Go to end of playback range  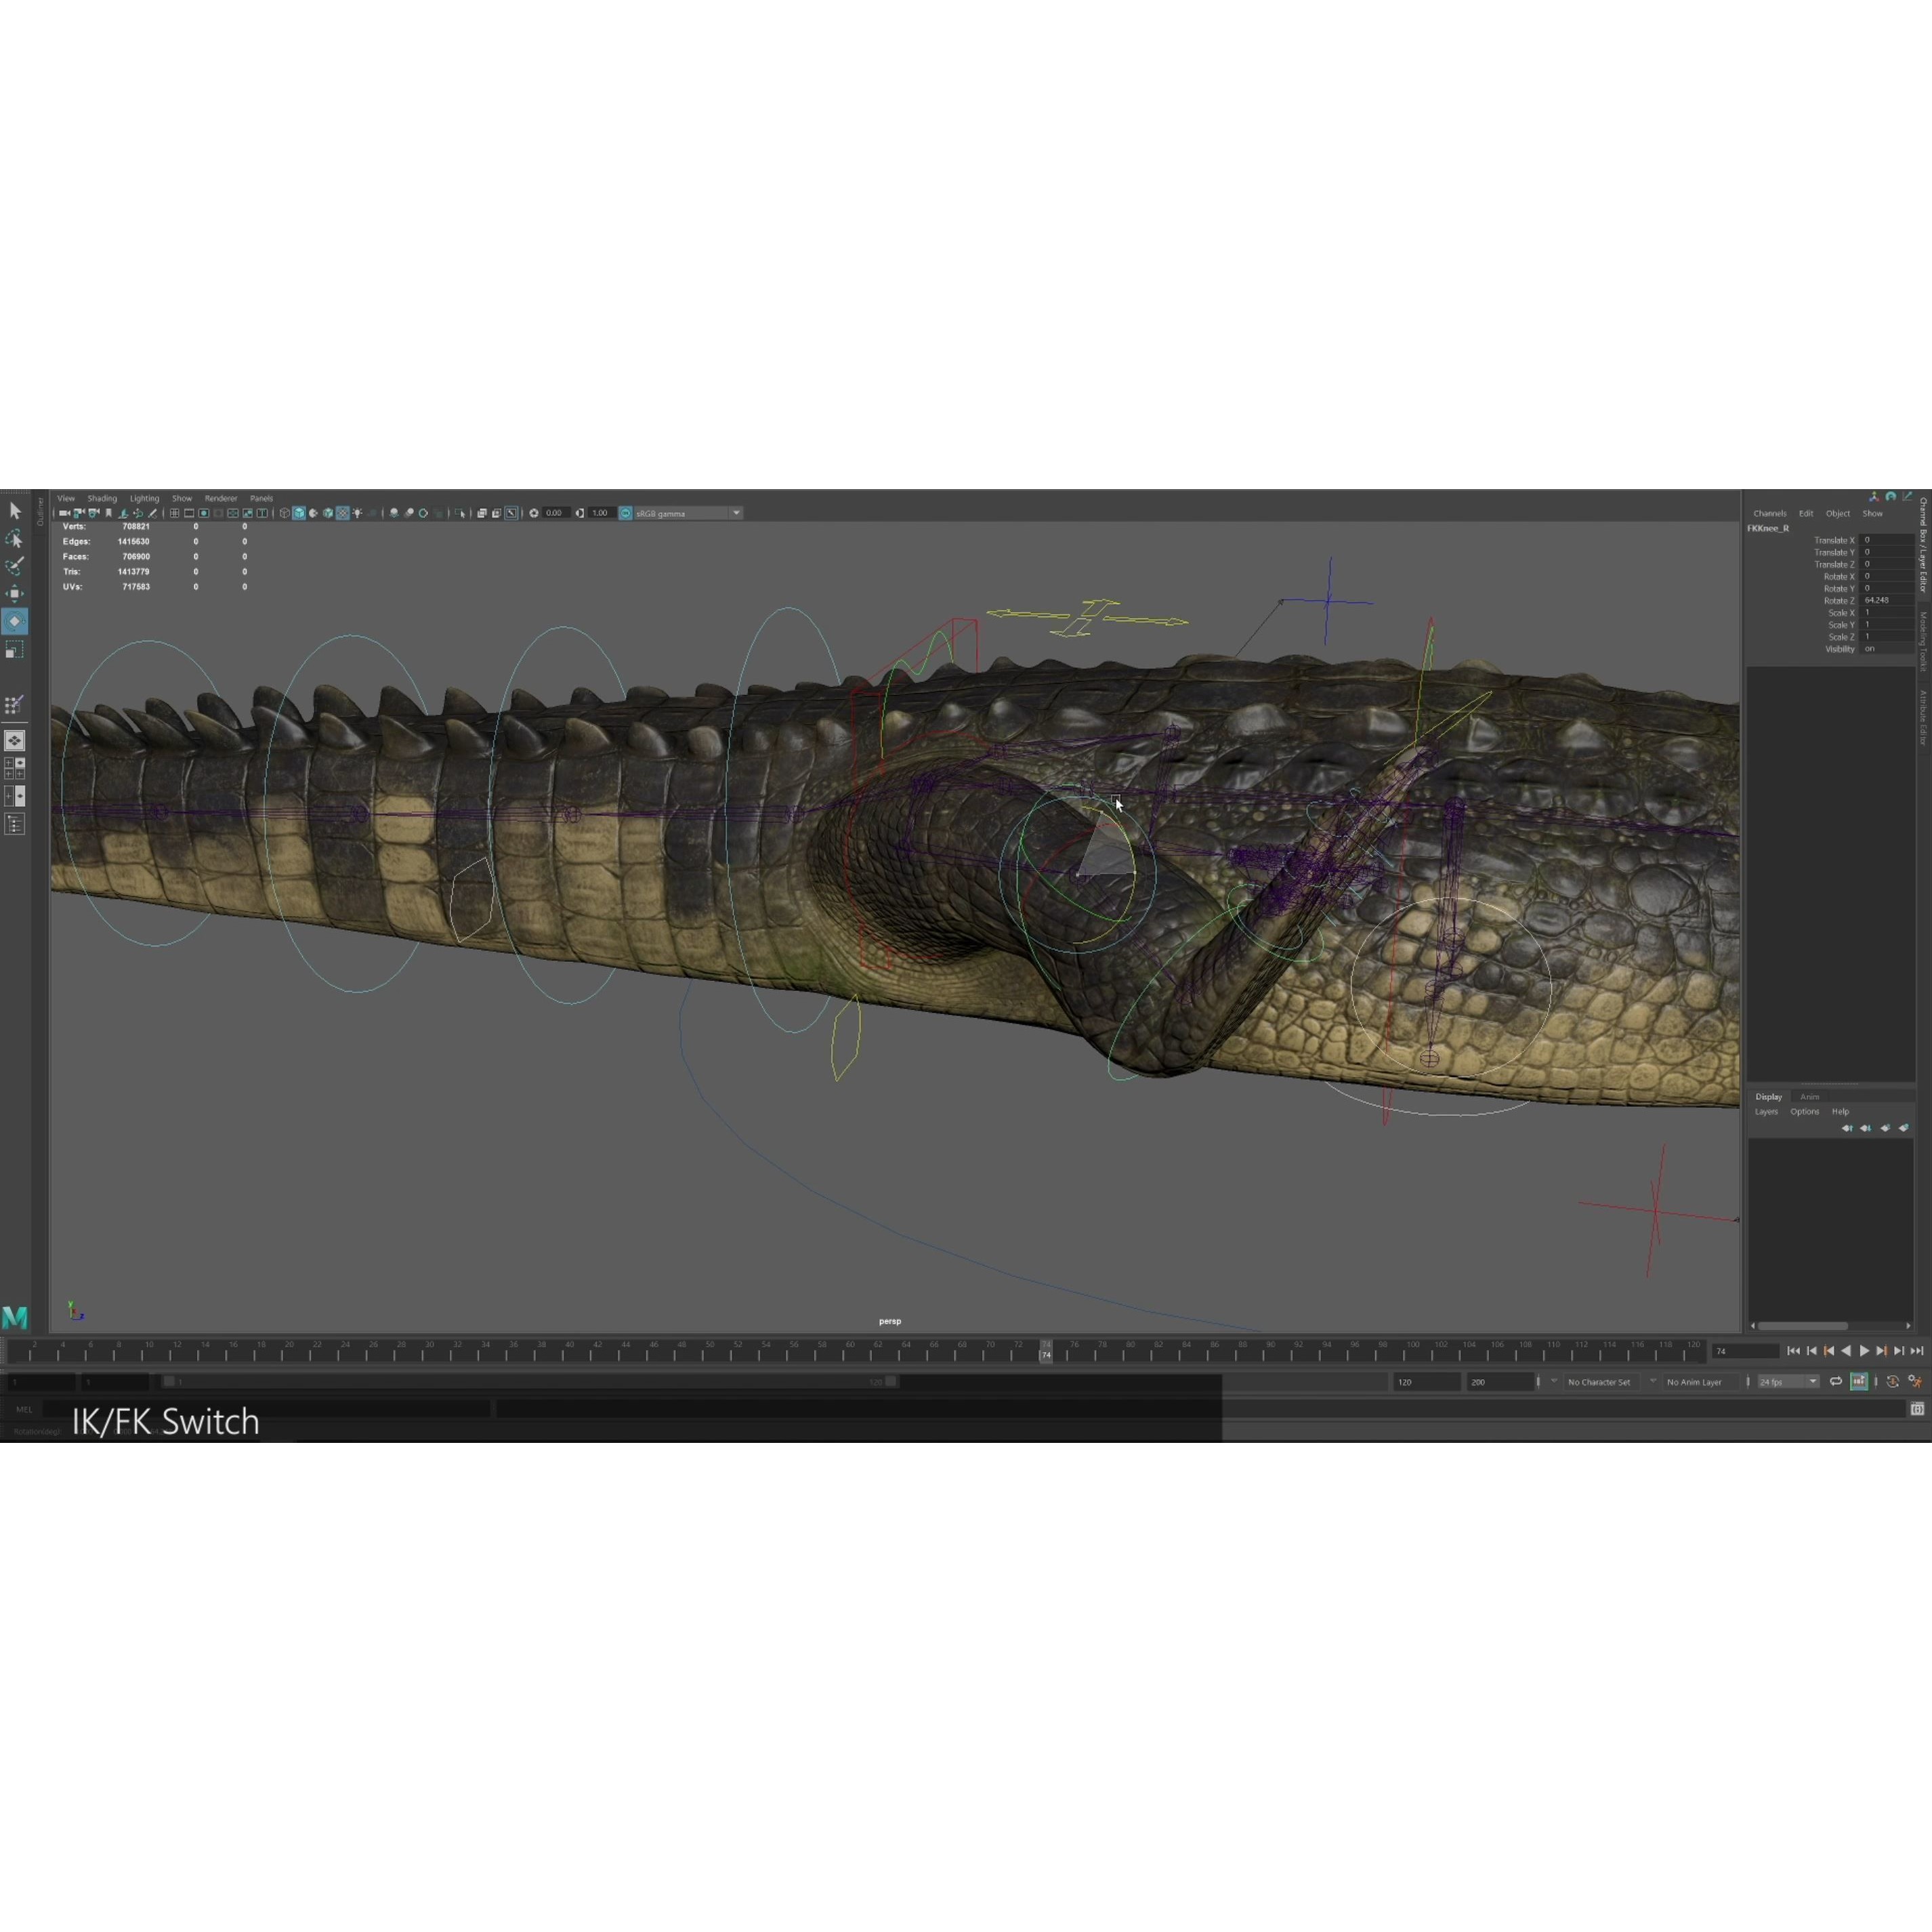point(1917,1351)
